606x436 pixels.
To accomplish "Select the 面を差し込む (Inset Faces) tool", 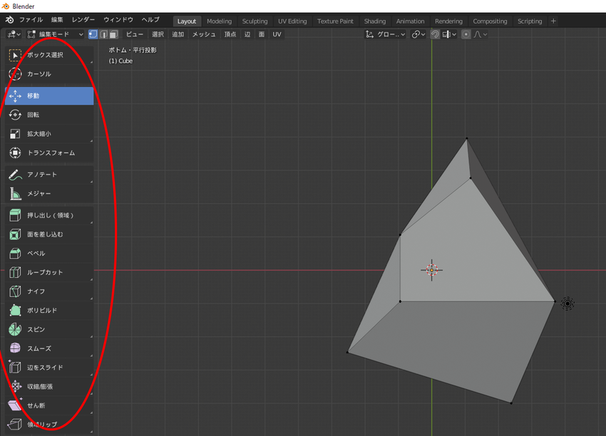I will coord(49,234).
